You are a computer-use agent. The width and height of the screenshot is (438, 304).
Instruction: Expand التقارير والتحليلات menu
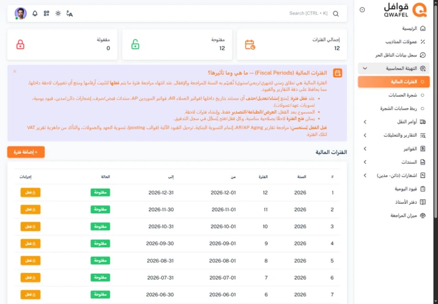(394, 135)
